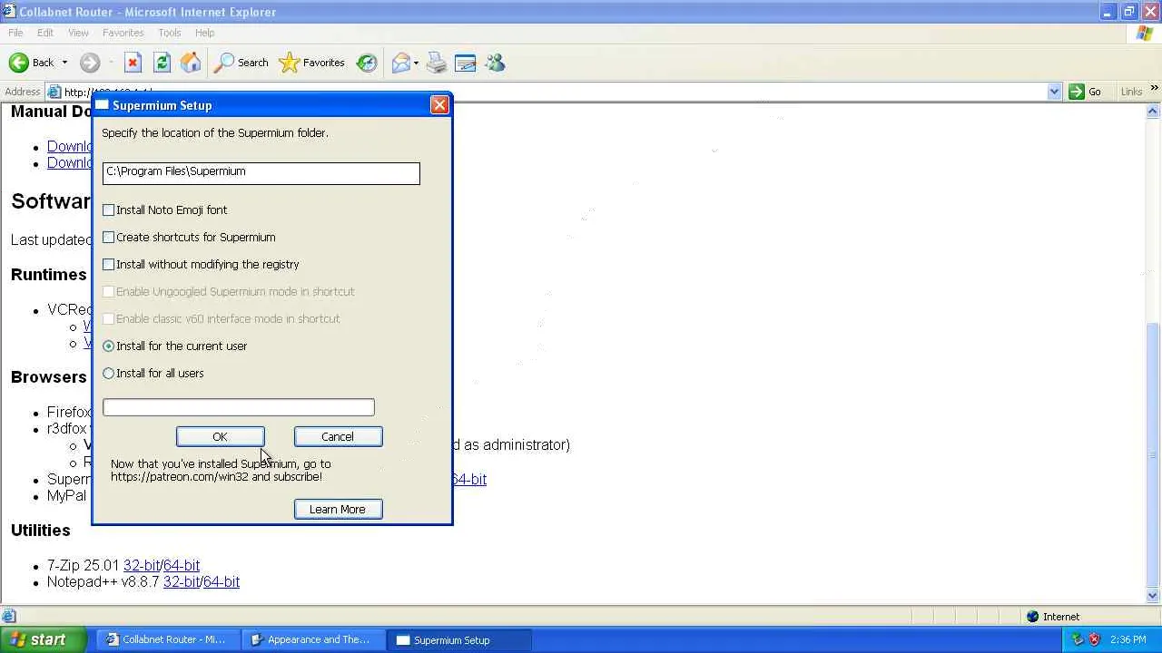This screenshot has width=1162, height=653.
Task: Switch to Collabnet Router taskbar button
Action: click(167, 639)
